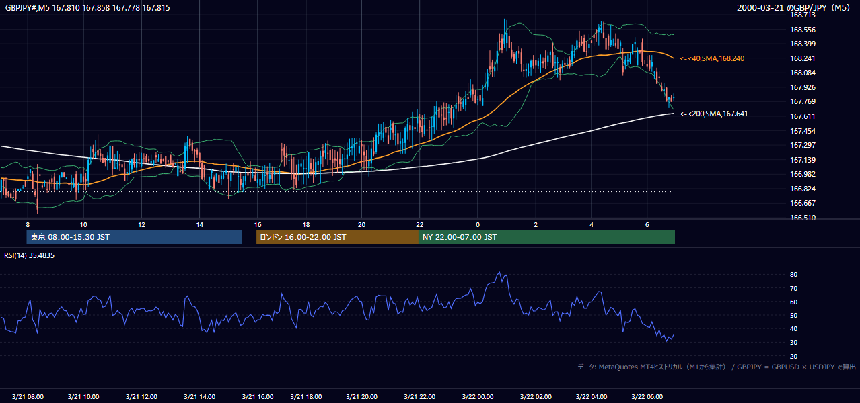Screen dimensions: 860x403
Task: Click the 3/22 04:00 bottom time label
Action: click(x=592, y=396)
